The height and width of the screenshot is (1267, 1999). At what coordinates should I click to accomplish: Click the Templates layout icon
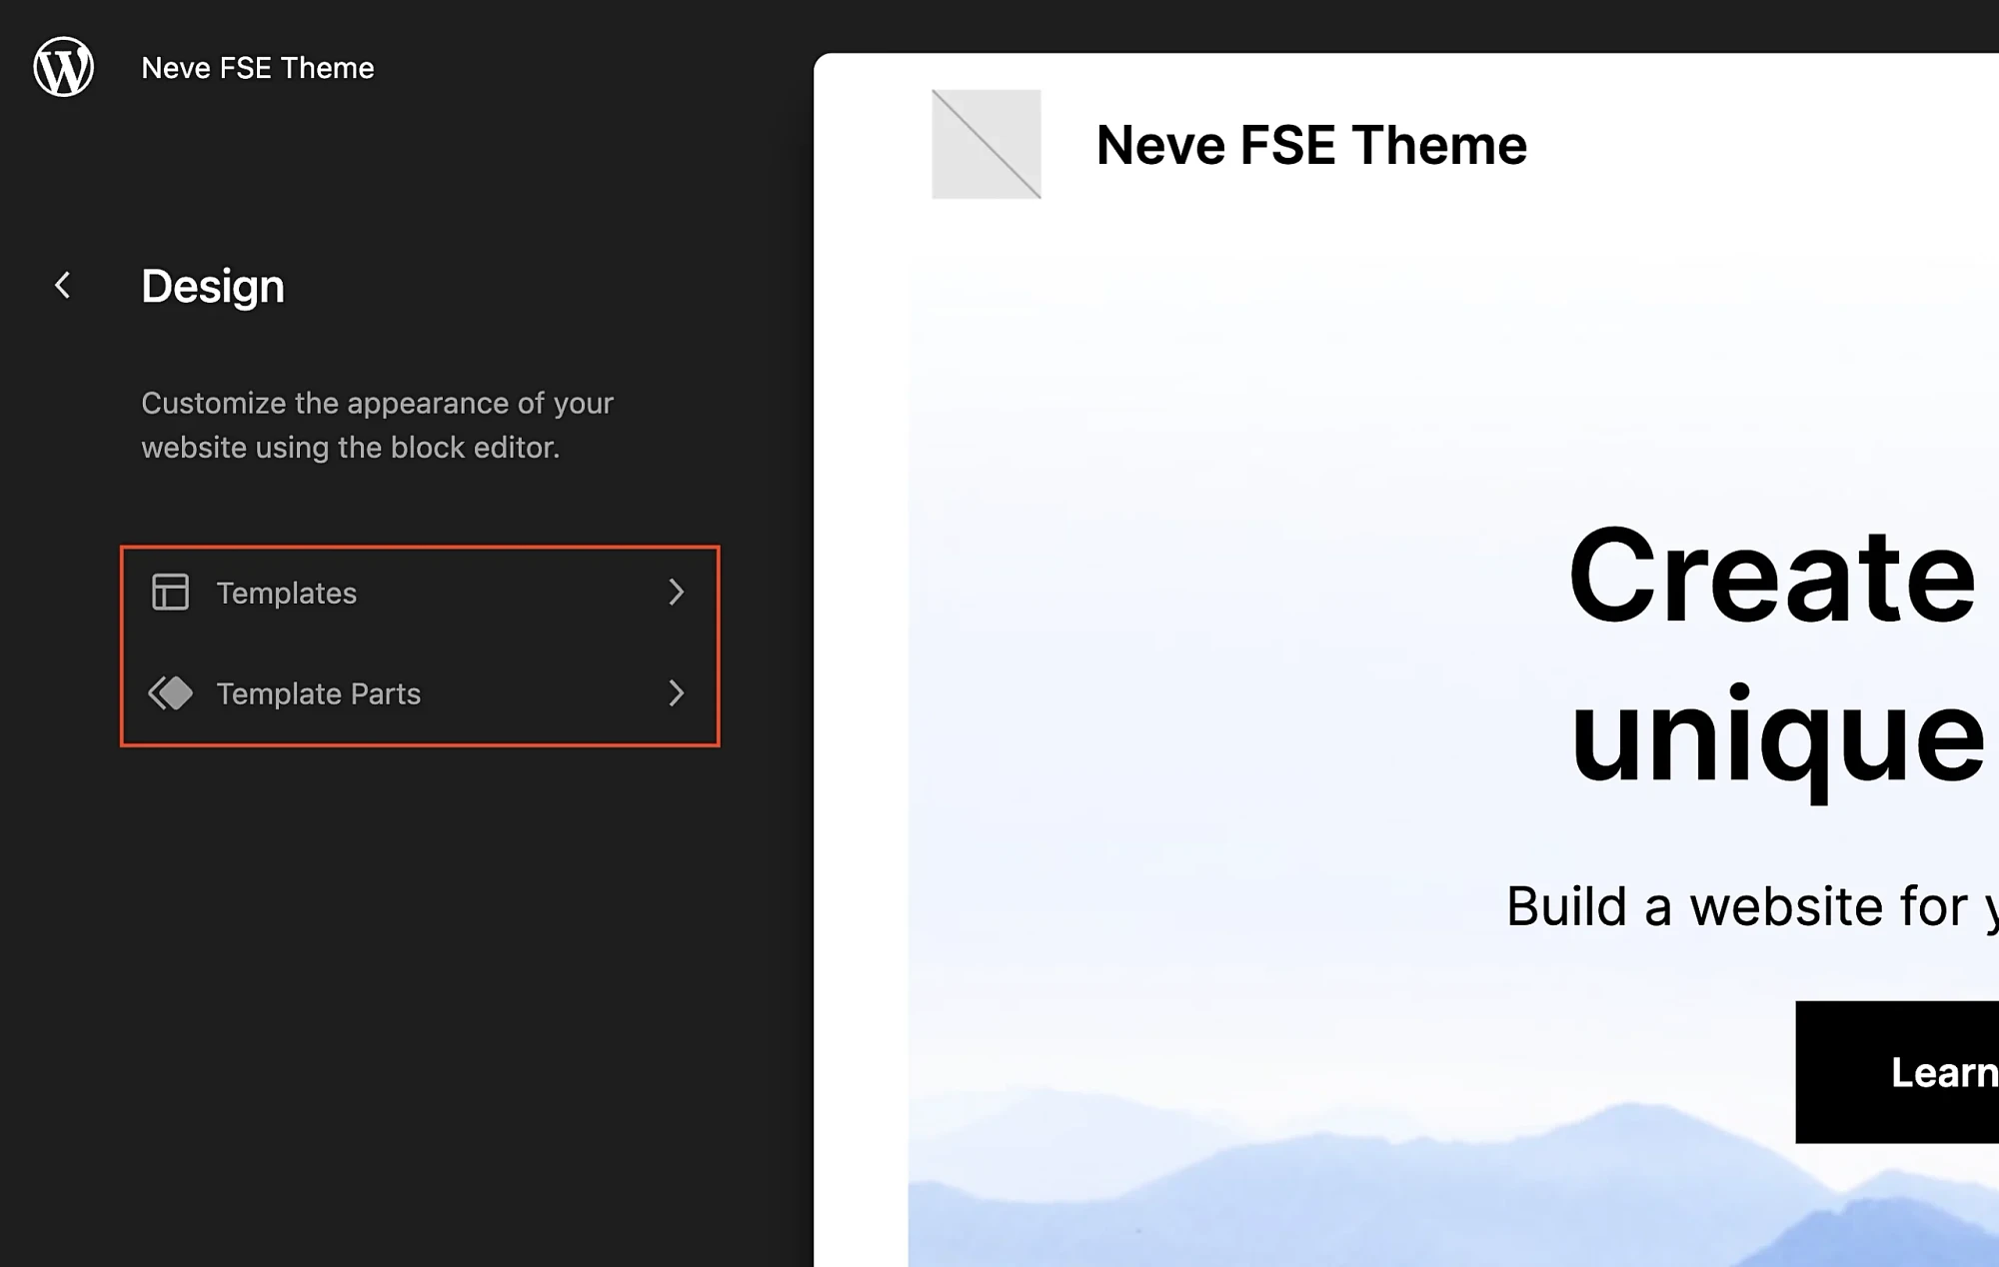point(170,592)
